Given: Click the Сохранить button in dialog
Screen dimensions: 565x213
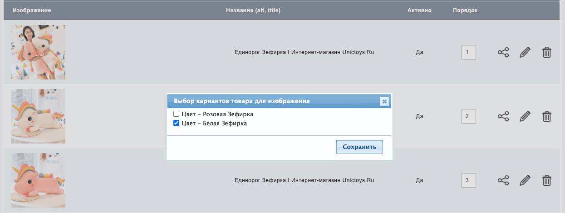Looking at the screenshot, I should (359, 147).
